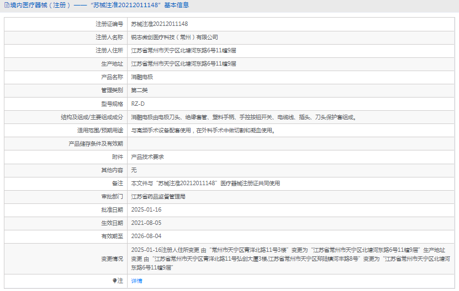This screenshot has width=459, height=291.
Task: Click the product name 消融电极
Action: tap(142, 77)
